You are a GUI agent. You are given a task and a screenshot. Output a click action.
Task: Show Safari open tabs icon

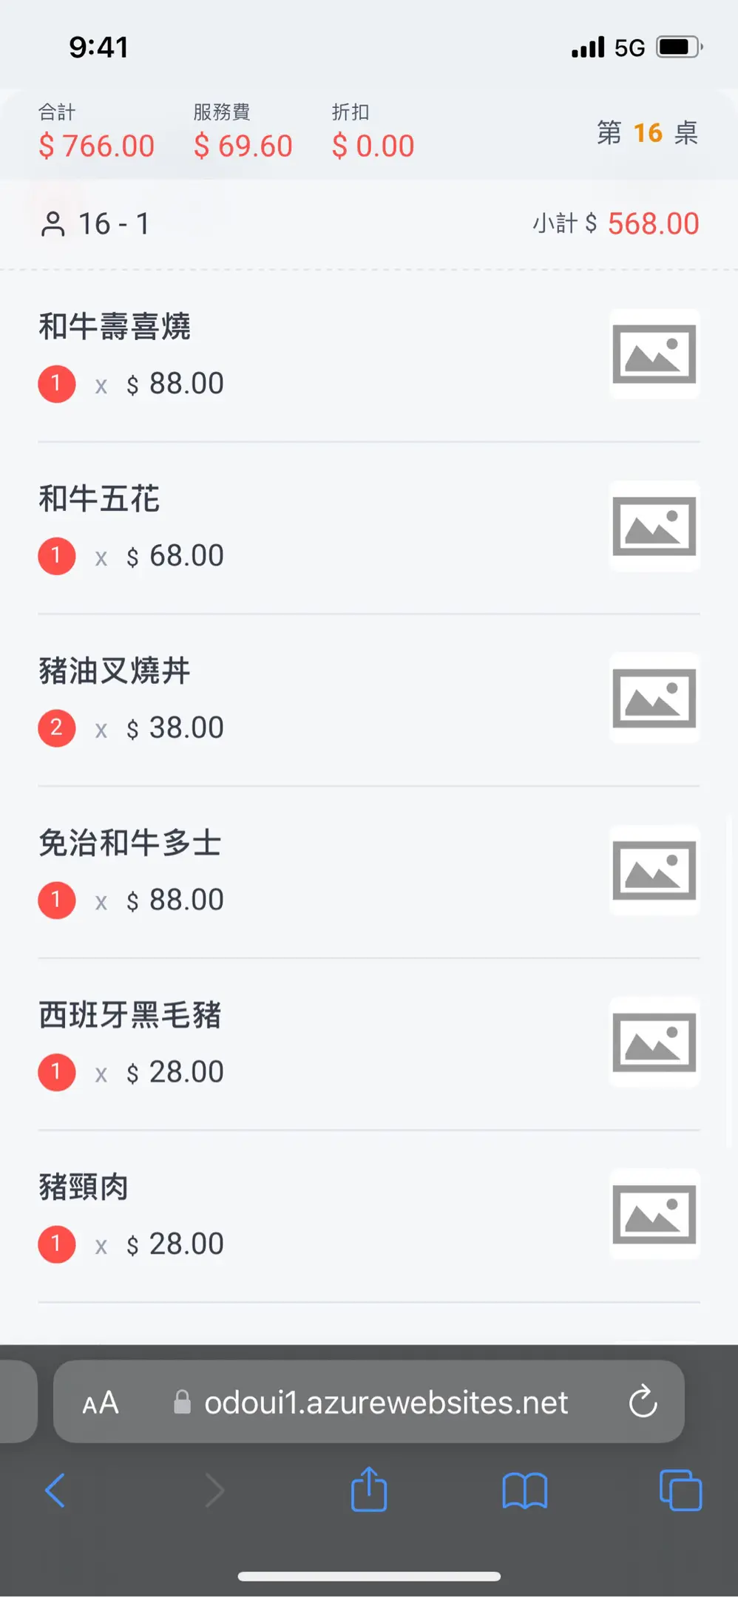coord(680,1490)
